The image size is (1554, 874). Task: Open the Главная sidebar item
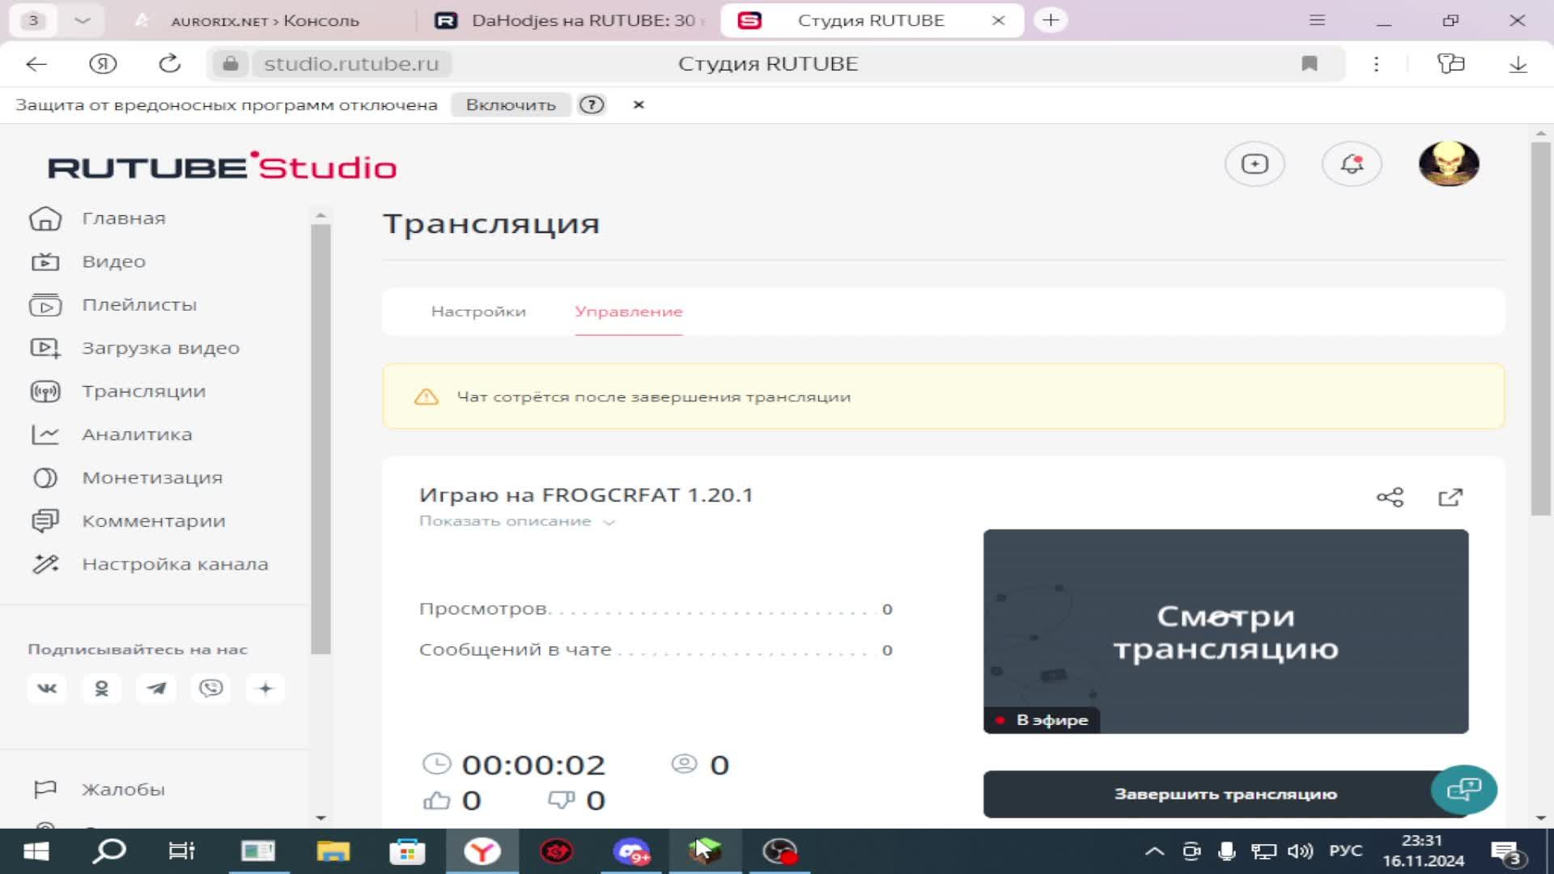tap(123, 218)
